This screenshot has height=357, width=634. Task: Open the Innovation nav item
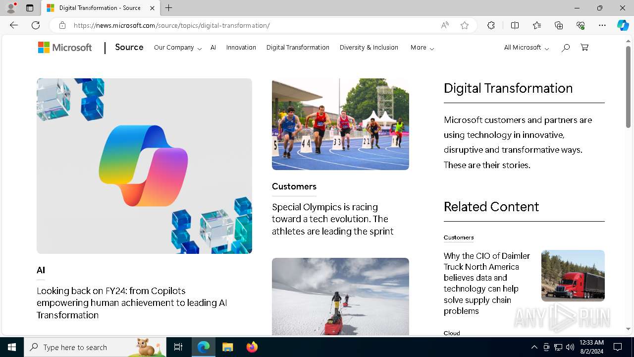coord(241,48)
